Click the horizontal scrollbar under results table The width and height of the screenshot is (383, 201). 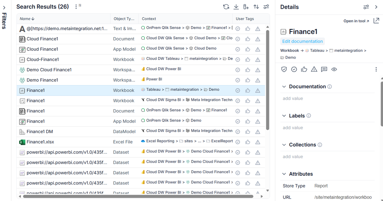(138, 196)
